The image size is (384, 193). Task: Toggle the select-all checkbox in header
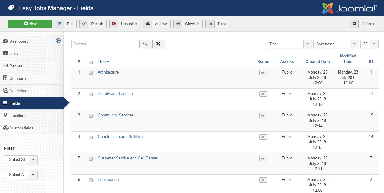pos(91,62)
